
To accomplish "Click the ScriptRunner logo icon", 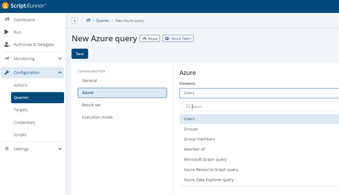I will 5,6.
